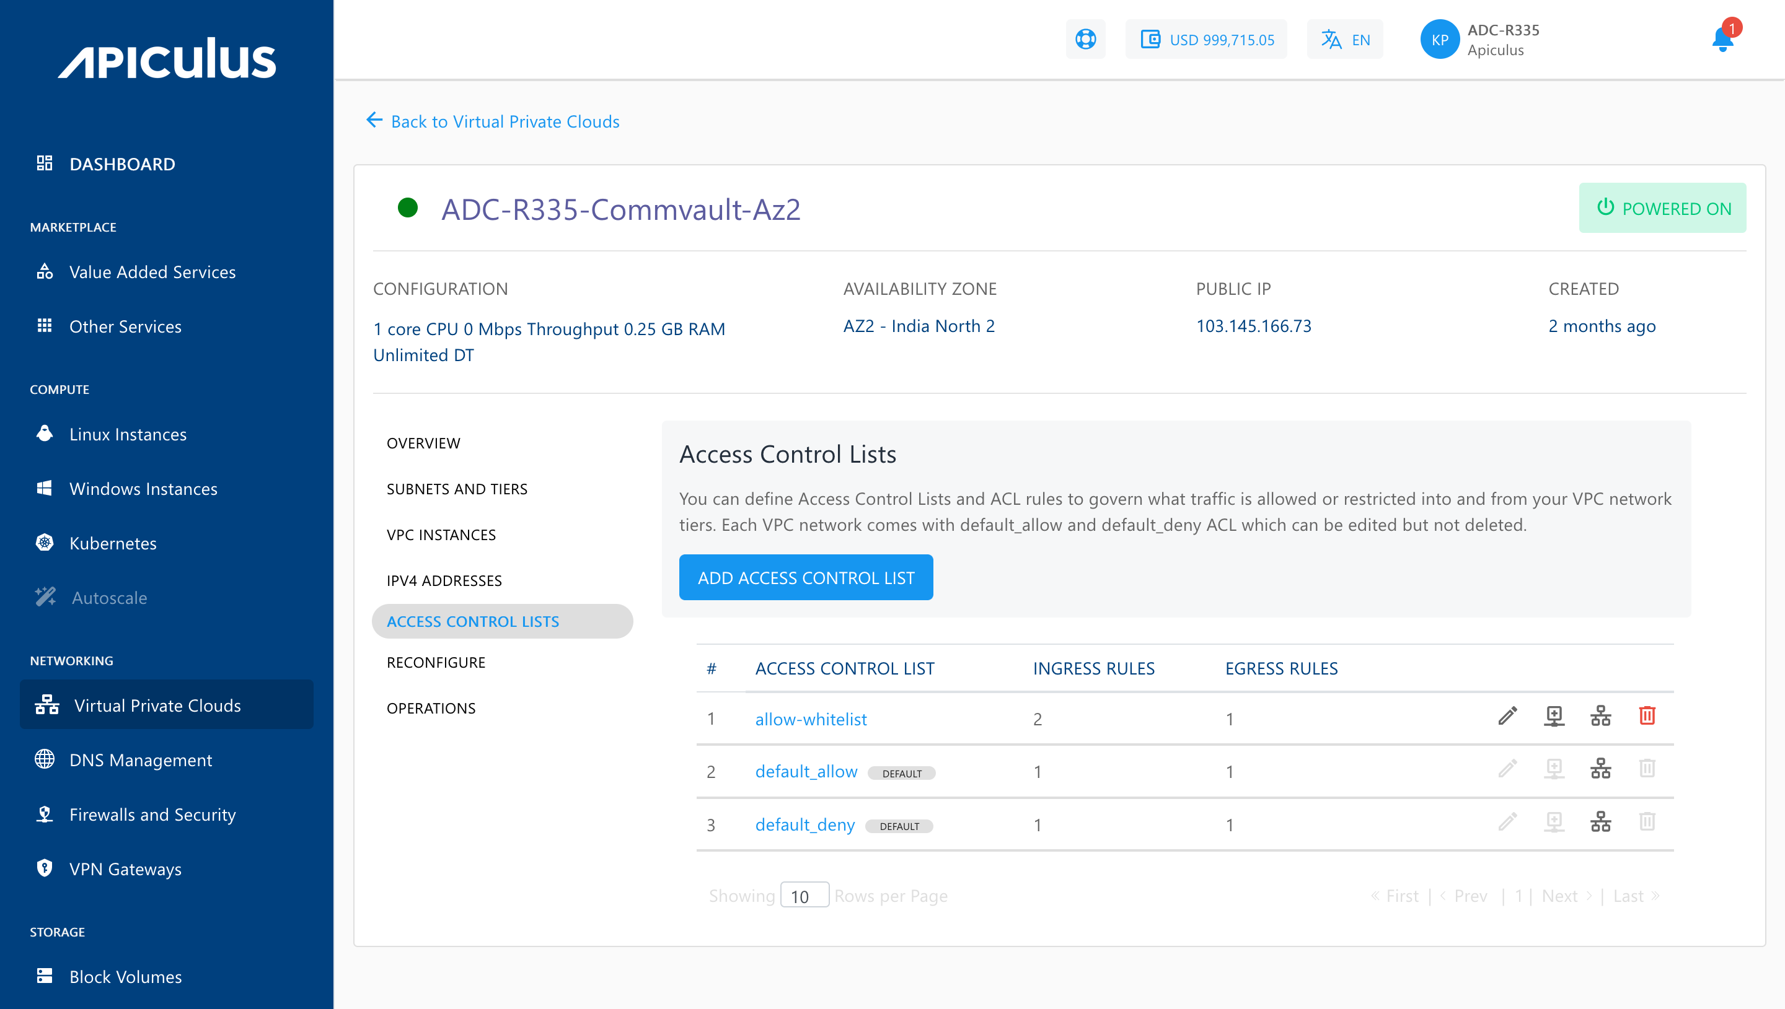Click the delete trash icon for allow-whitelist
This screenshot has height=1009, width=1785.
[x=1646, y=717]
